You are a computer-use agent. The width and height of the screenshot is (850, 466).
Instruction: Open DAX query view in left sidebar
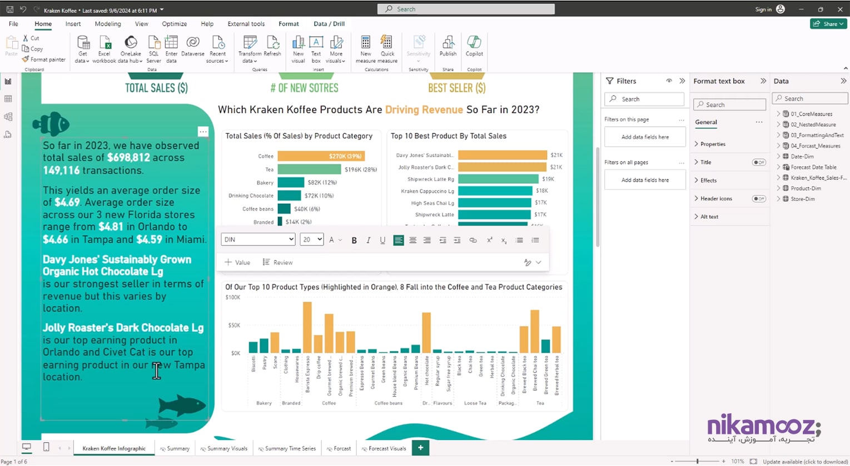(8, 134)
